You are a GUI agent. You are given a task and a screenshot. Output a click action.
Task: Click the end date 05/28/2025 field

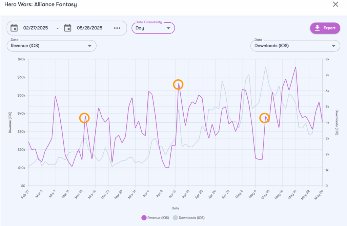90,28
